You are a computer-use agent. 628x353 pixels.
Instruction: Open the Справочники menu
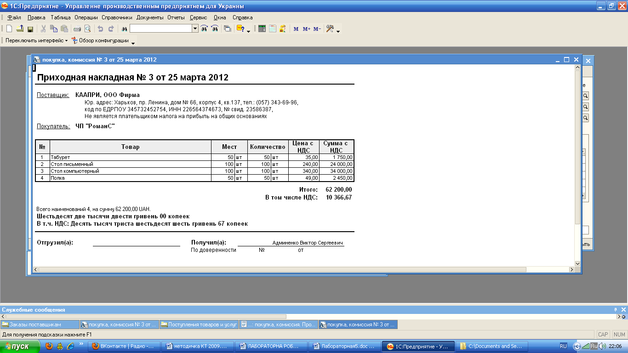click(x=117, y=17)
